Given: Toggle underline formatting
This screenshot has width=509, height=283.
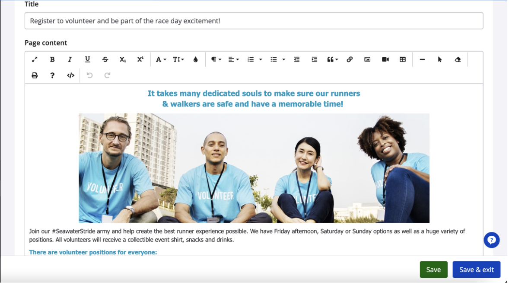Looking at the screenshot, I should click(87, 60).
